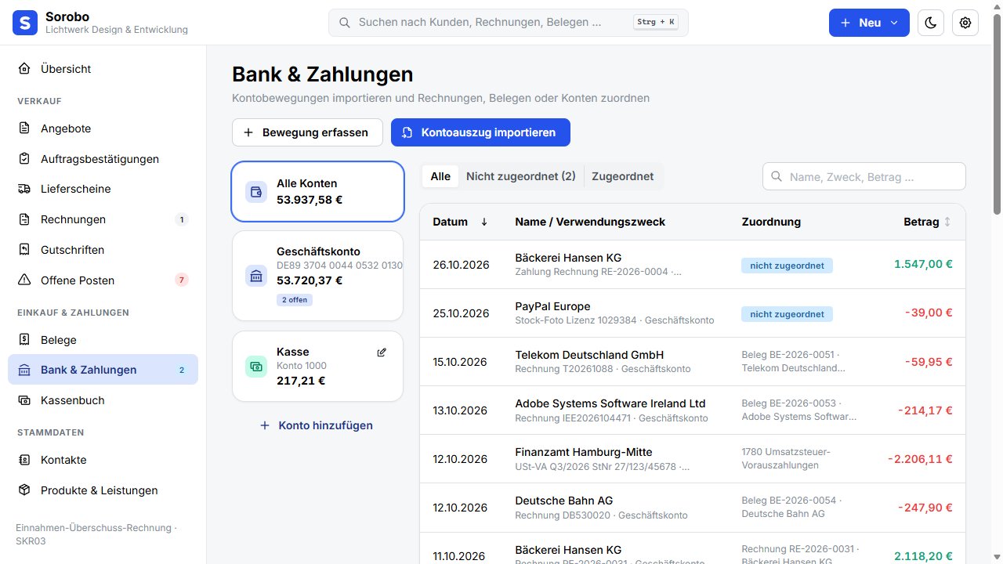
Task: Click the edit pencil icon on Kasse card
Action: click(x=382, y=352)
